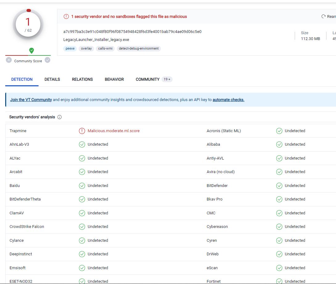This screenshot has width=336, height=284.
Task: Open the COMMUNITY tab
Action: pos(147,79)
